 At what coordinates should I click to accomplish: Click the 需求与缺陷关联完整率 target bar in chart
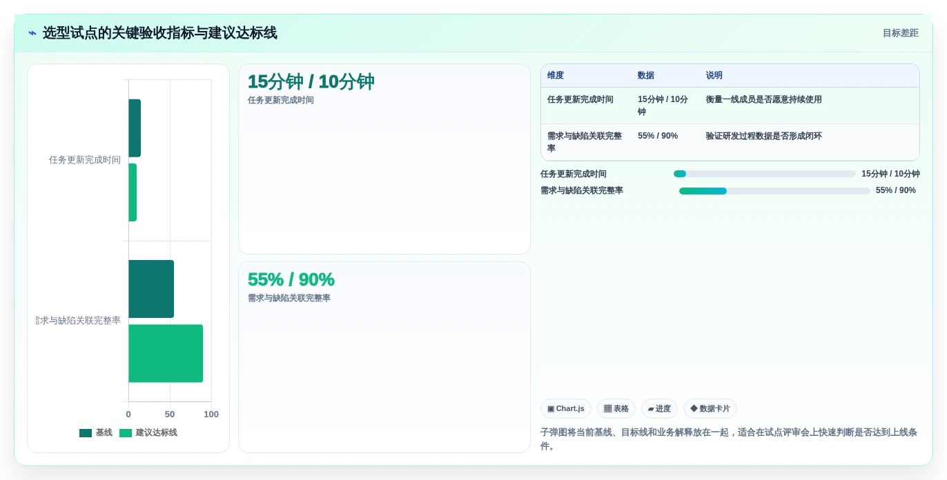[x=166, y=353]
